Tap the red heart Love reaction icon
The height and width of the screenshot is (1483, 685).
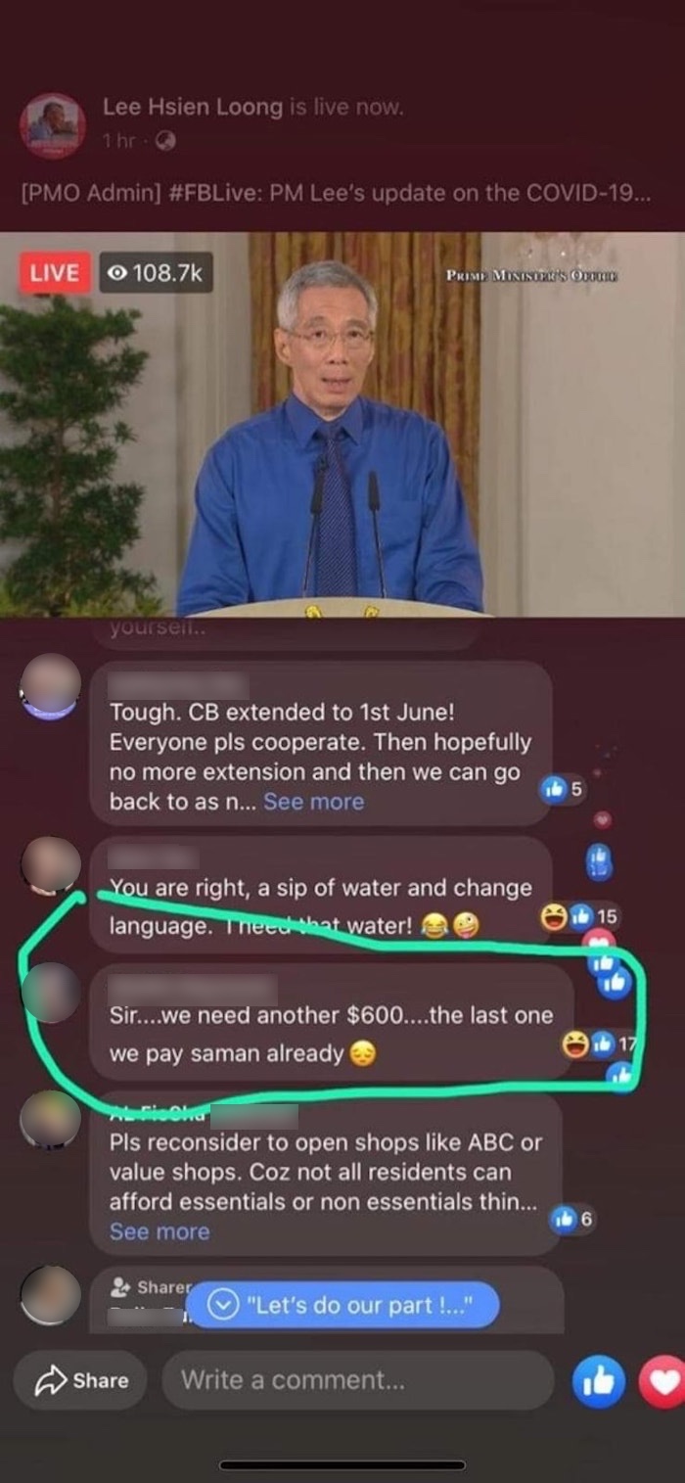[x=663, y=1379]
